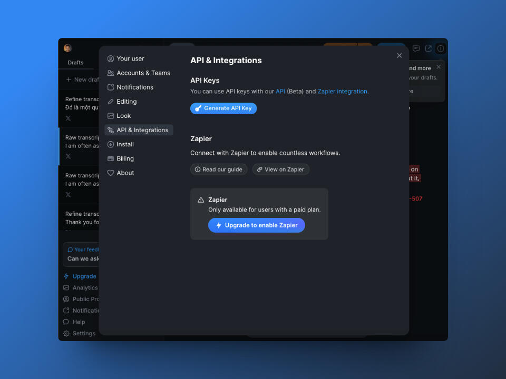Open the Billing settings section
The width and height of the screenshot is (506, 379).
coord(125,158)
